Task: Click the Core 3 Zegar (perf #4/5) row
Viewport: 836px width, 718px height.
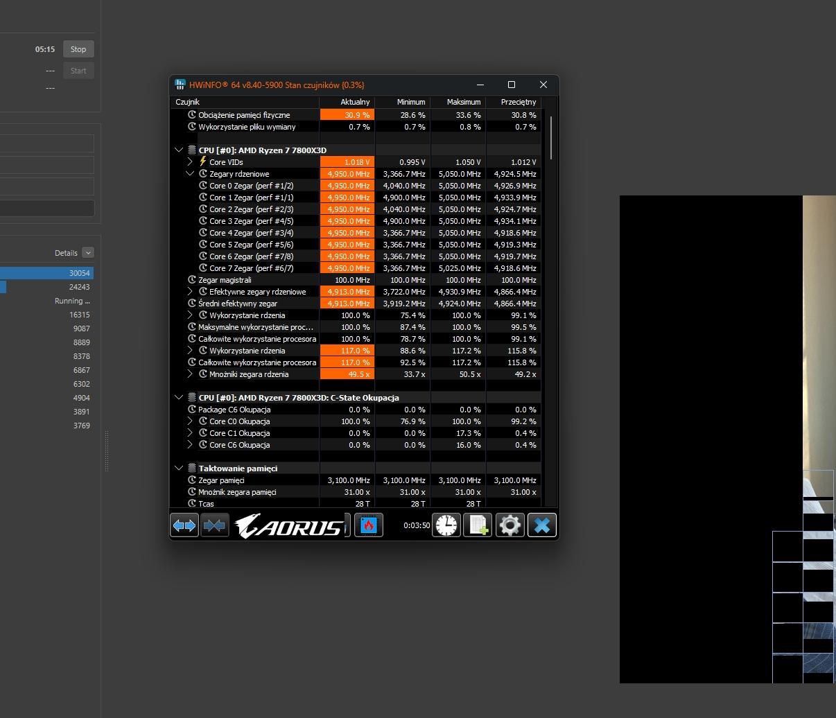Action: coord(356,220)
